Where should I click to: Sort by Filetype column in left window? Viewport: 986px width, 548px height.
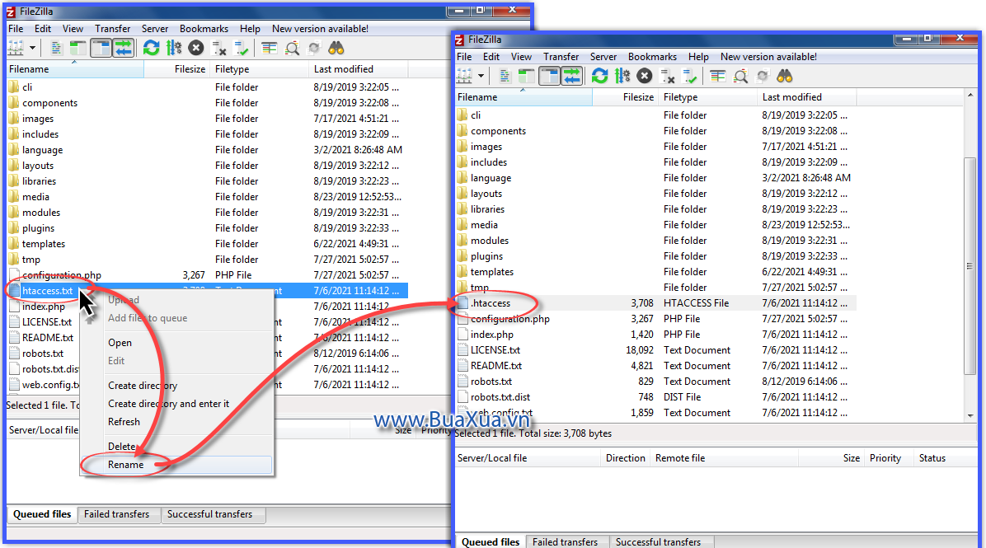tap(259, 69)
